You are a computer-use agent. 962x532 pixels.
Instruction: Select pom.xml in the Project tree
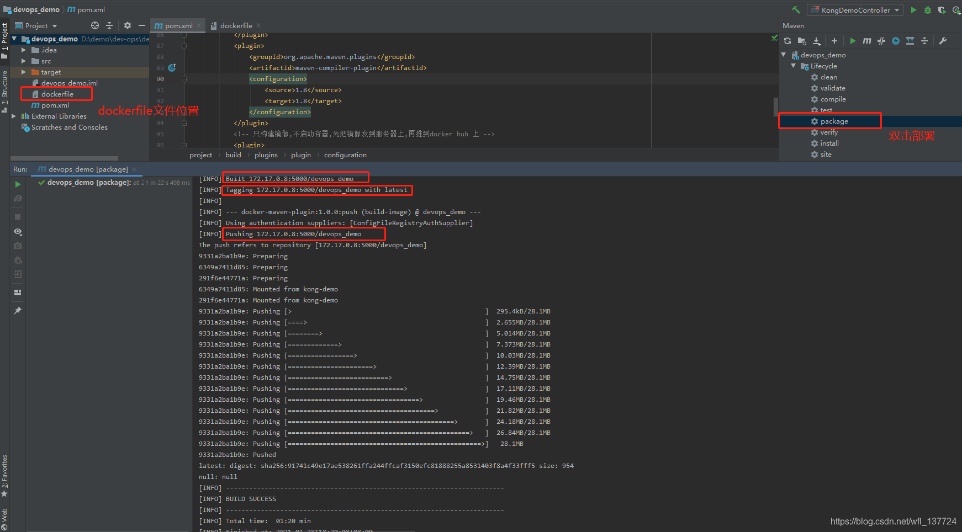[55, 105]
